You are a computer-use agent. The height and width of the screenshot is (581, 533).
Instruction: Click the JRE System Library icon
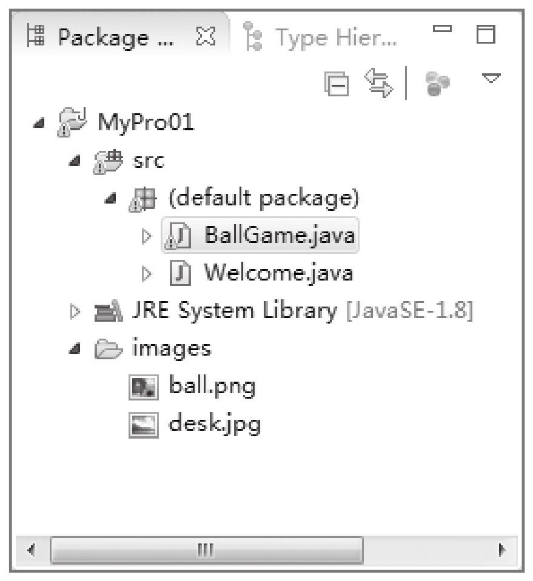coord(108,311)
